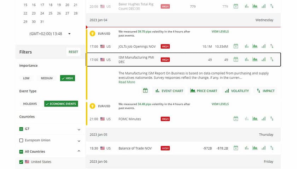Switch to the VOLATILITY tab in details
The image size is (297, 169).
pyautogui.click(x=237, y=91)
